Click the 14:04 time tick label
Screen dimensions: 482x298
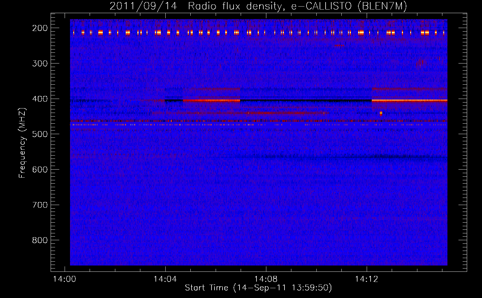[x=165, y=279]
